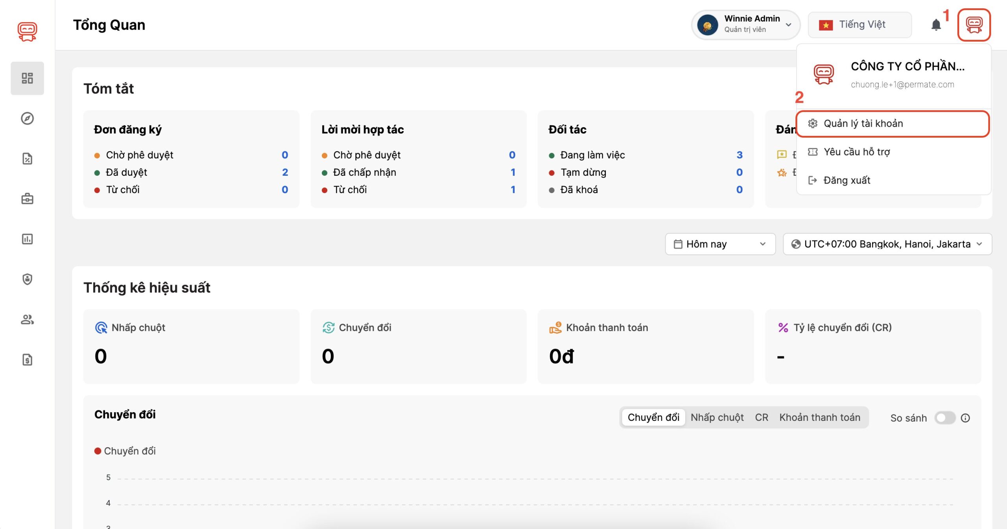The image size is (1007, 529).
Task: Toggle the So sánh compare switch
Action: pos(944,418)
